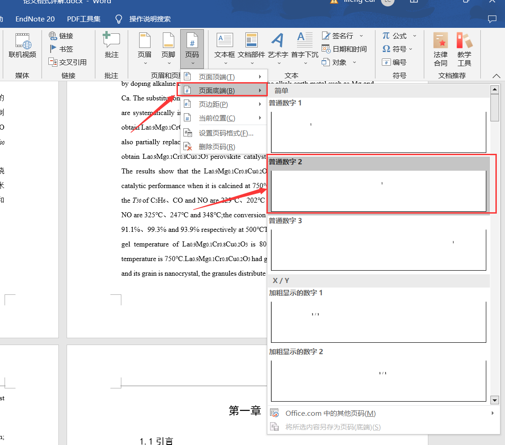This screenshot has height=445, width=505.
Task: Insert 日期和时间
Action: pos(344,49)
